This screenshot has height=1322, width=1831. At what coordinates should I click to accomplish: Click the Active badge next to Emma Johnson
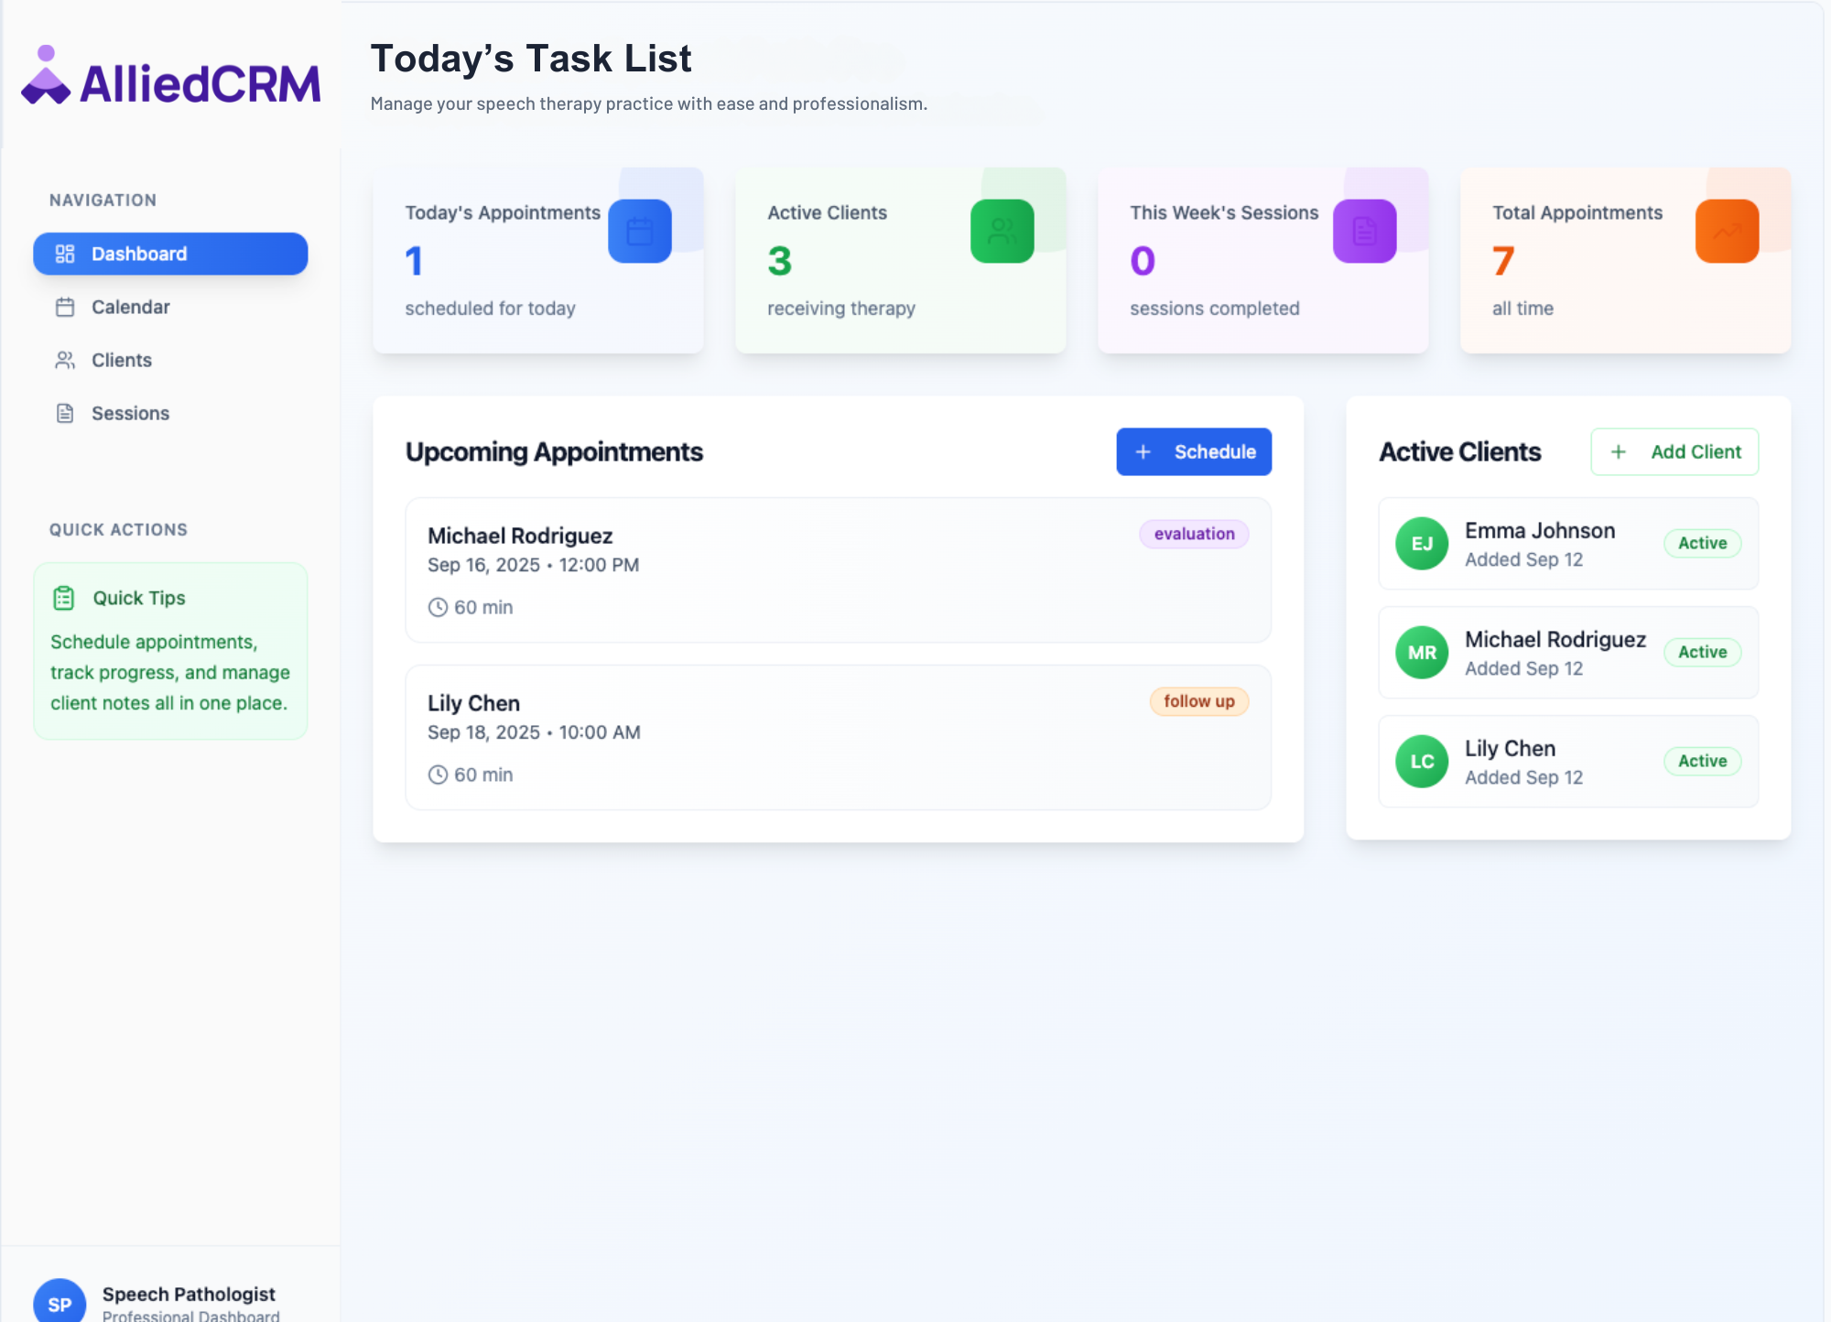coord(1701,543)
